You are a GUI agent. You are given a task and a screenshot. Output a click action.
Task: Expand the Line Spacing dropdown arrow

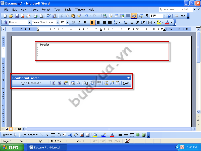coord(120,22)
